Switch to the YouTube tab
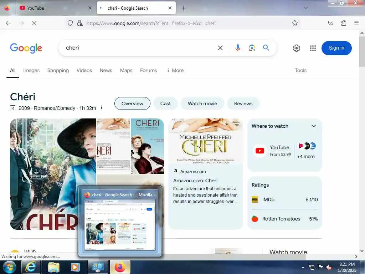 [x=55, y=8]
